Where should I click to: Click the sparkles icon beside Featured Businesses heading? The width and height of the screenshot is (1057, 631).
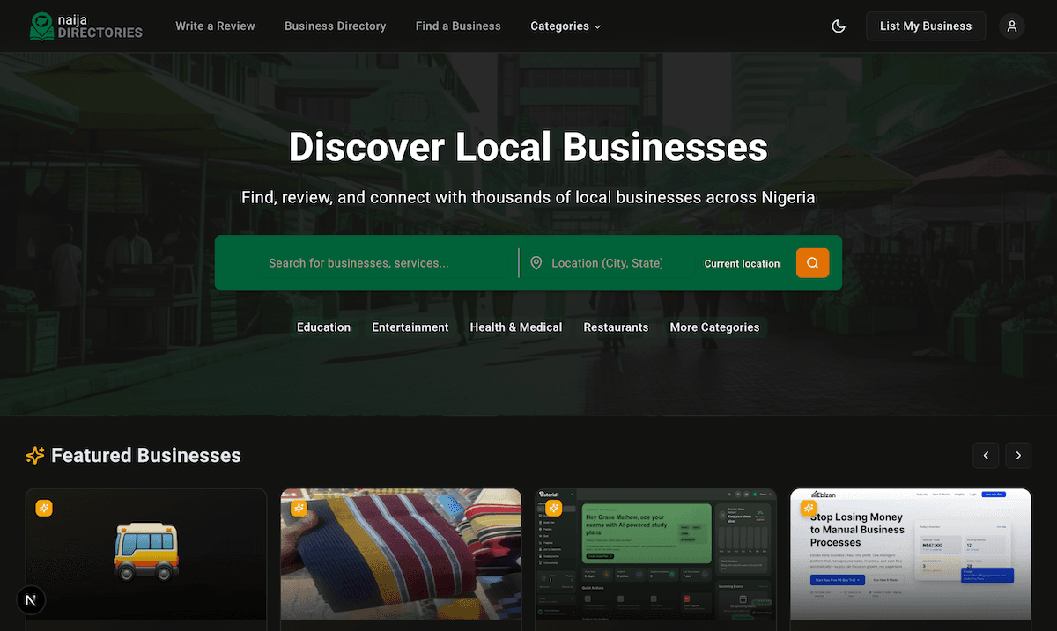(33, 455)
